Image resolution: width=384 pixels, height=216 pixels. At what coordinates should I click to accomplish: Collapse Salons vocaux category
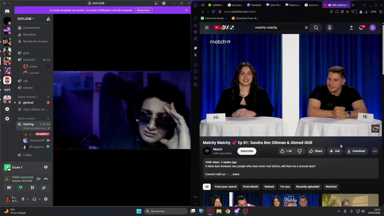(28, 118)
